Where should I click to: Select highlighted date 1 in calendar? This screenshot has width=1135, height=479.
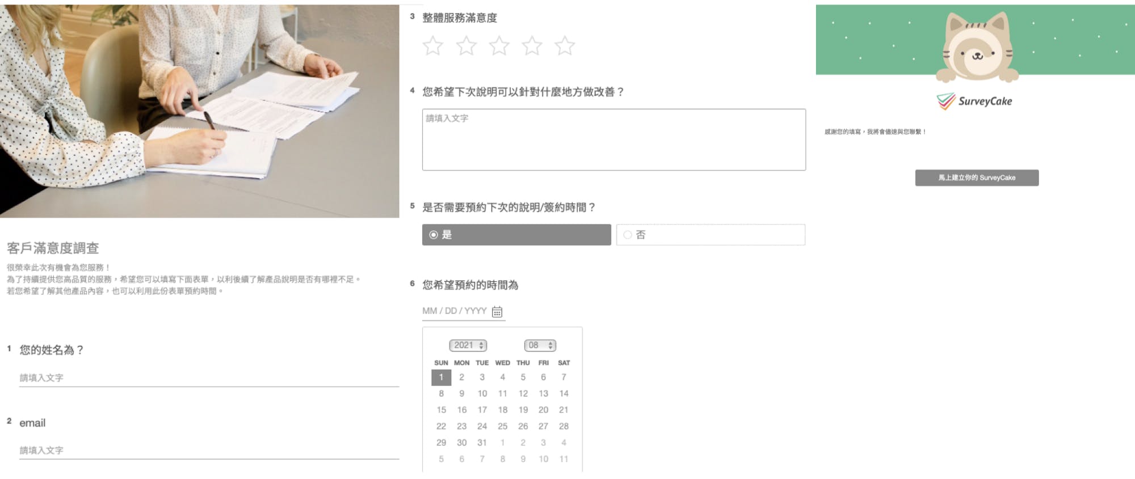pyautogui.click(x=441, y=377)
